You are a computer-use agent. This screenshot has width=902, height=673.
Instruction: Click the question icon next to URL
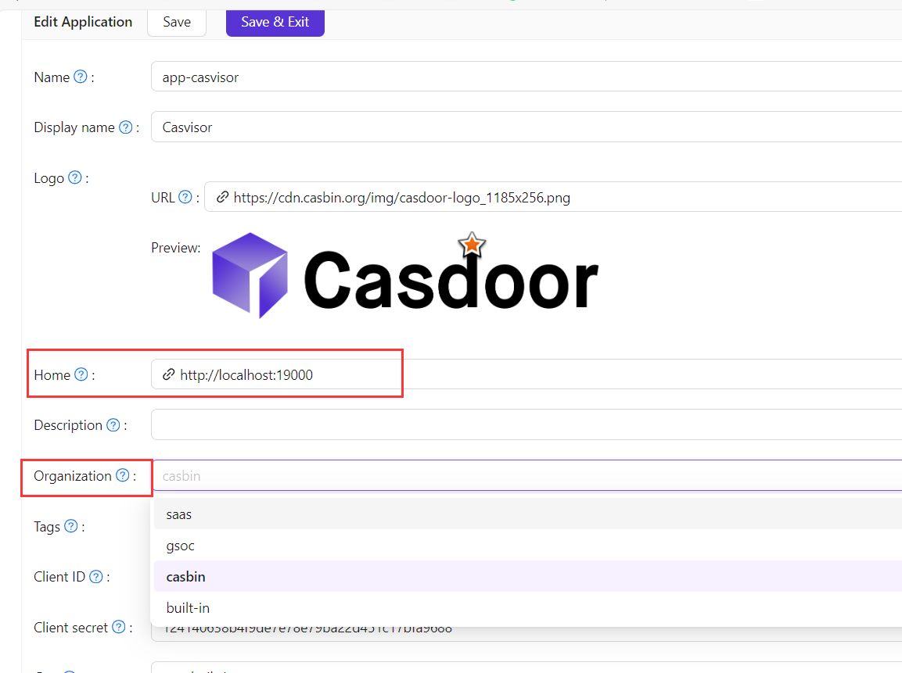pos(185,197)
